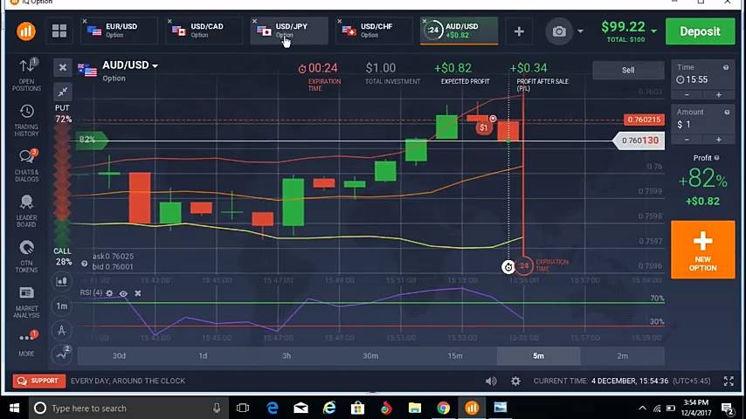Show Amount help info icon
The height and width of the screenshot is (419, 746).
[727, 113]
